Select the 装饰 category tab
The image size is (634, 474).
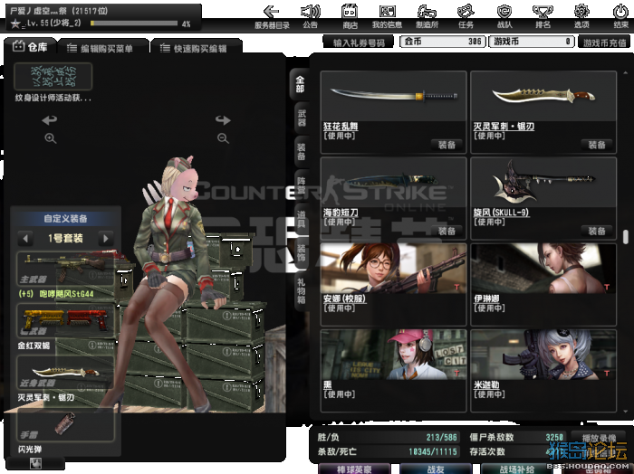(x=302, y=253)
